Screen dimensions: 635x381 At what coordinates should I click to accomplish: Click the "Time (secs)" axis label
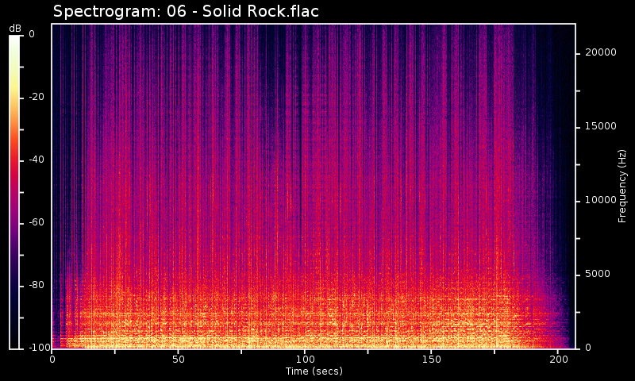pos(314,371)
